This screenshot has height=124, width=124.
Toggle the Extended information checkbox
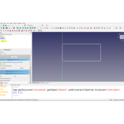tap(5, 81)
